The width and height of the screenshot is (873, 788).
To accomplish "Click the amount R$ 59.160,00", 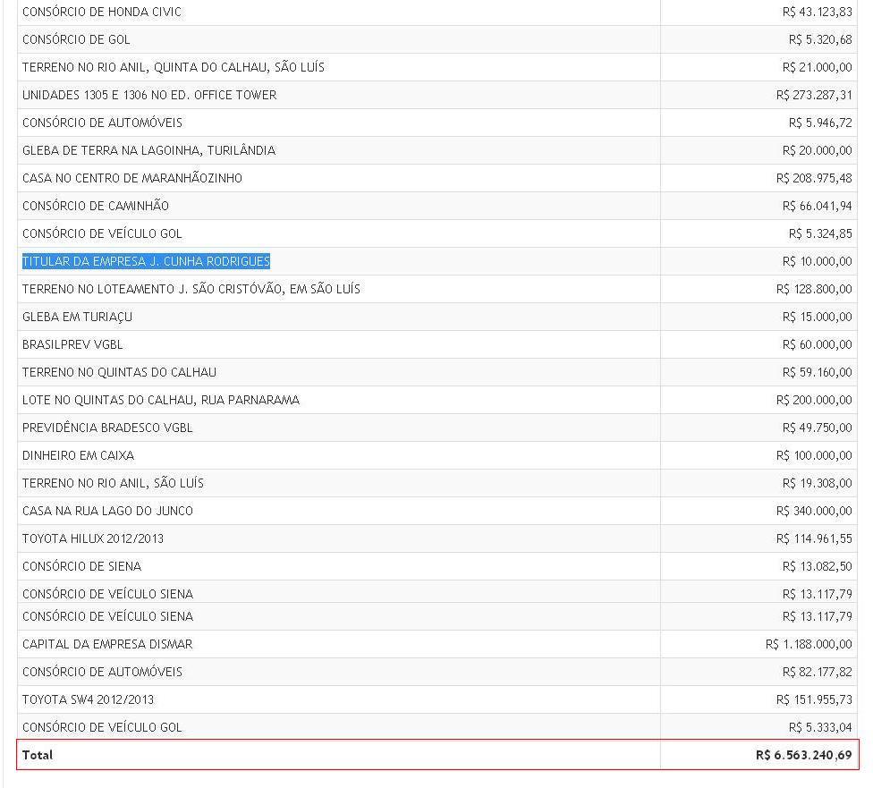I will [817, 372].
